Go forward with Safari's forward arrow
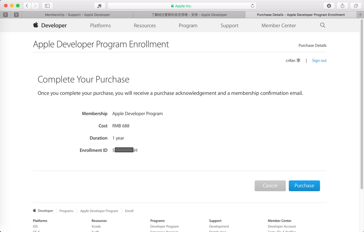The image size is (364, 232). pos(35,6)
